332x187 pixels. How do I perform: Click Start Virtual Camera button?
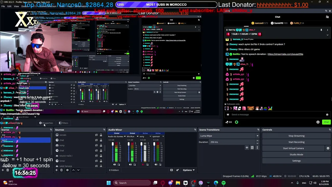(293, 148)
